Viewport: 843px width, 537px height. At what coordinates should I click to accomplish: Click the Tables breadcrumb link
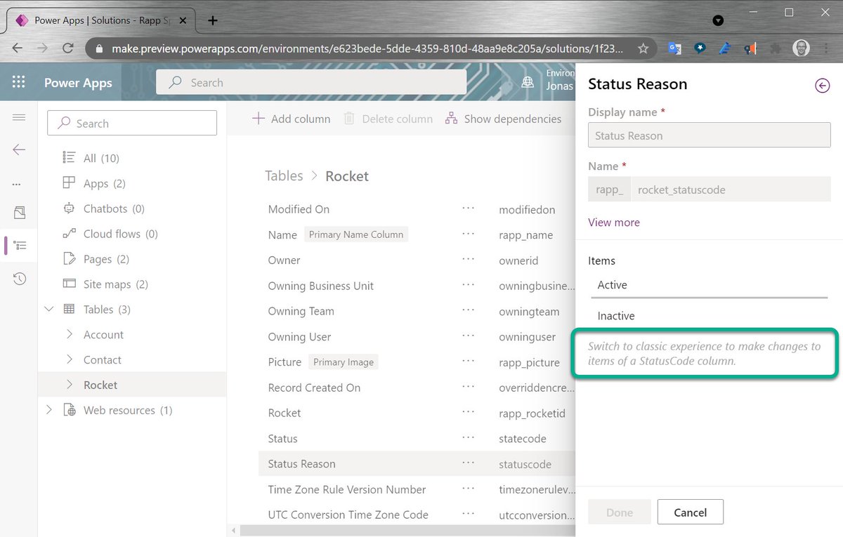pos(284,175)
